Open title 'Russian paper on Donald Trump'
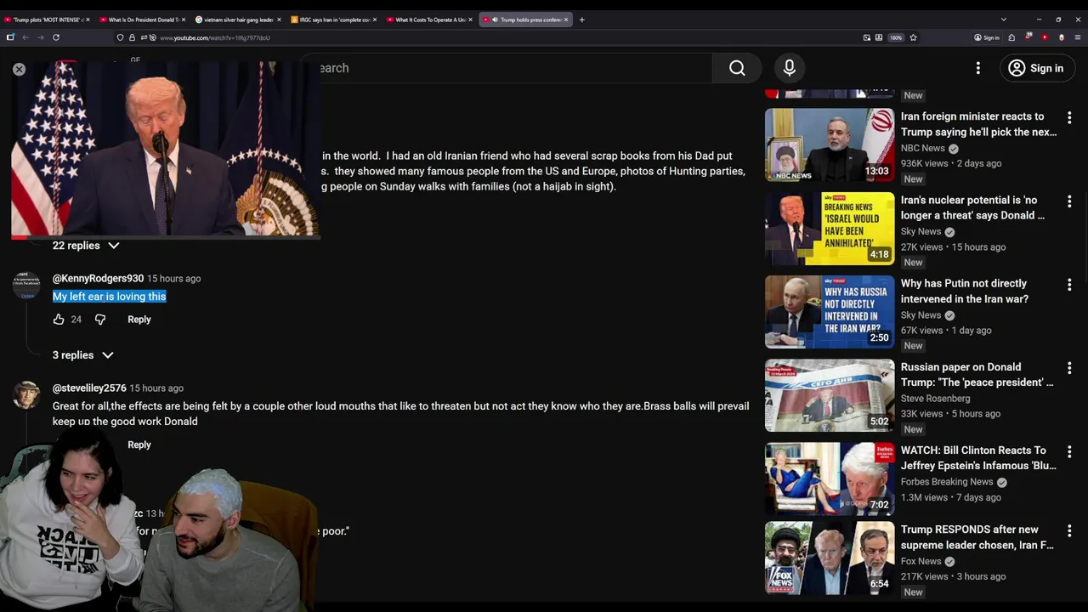 (977, 375)
